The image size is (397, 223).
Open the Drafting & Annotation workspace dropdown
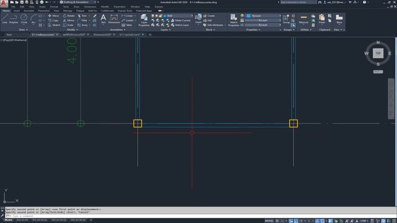click(x=79, y=2)
